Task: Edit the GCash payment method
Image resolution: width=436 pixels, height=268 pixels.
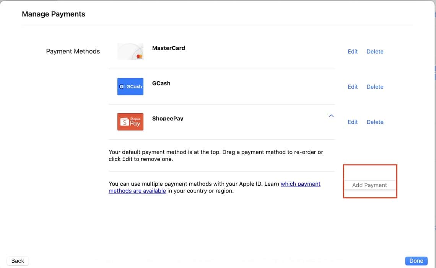Action: pyautogui.click(x=353, y=87)
